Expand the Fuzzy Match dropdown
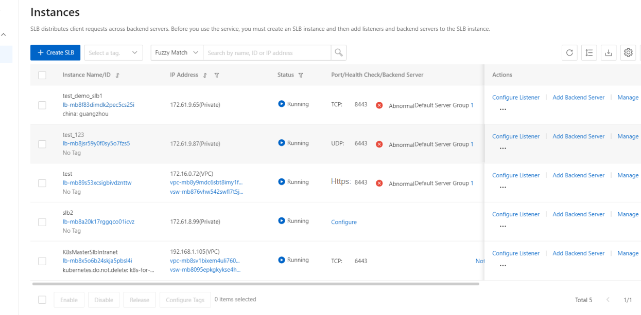This screenshot has height=315, width=641. pos(177,52)
